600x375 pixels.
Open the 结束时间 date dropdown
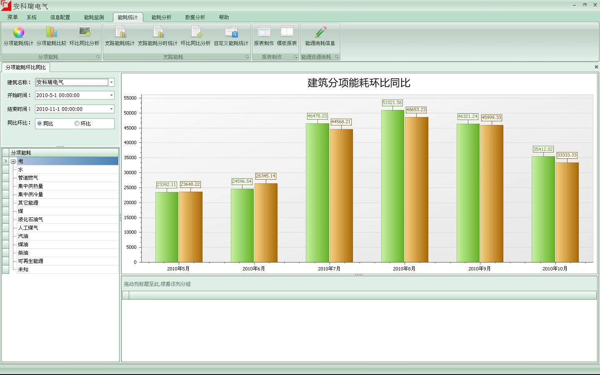111,109
